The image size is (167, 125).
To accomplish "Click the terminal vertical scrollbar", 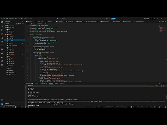I will [x=166, y=97].
